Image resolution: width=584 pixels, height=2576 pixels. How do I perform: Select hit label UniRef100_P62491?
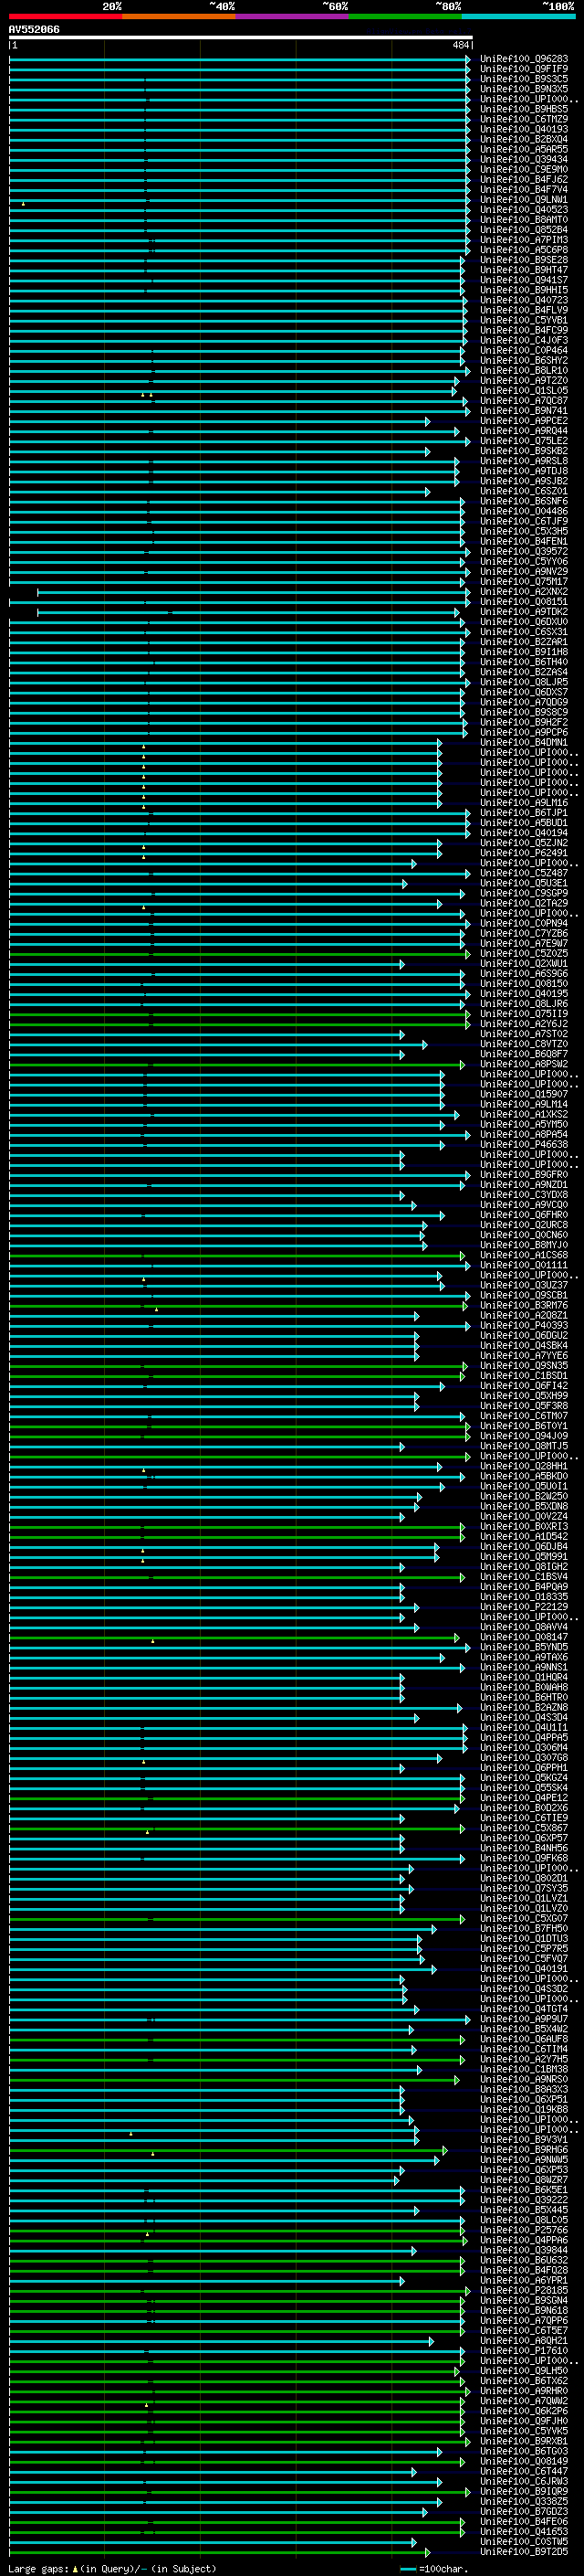(x=524, y=853)
